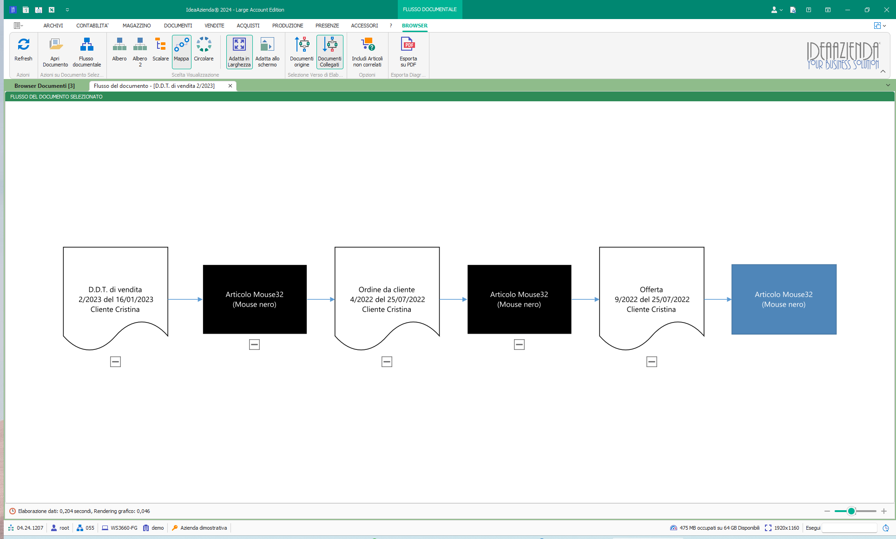Select the BROWSER ribbon tab
This screenshot has width=896, height=539.
pos(415,26)
